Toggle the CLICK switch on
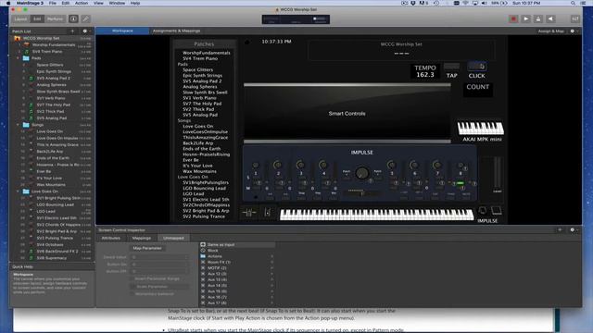 [x=477, y=67]
